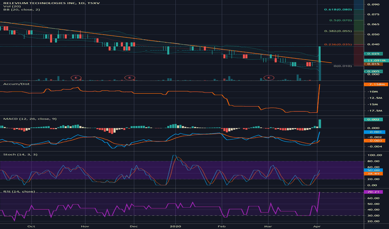Click the 30.00 RSI axis label
Viewport: 389px width, 229px height.
374,216
